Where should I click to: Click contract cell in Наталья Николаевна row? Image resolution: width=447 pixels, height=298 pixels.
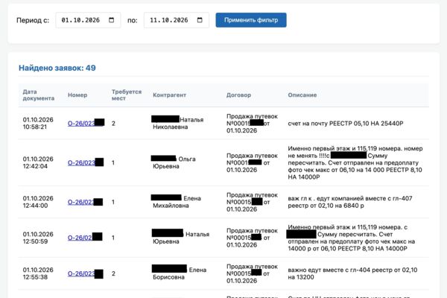252,123
